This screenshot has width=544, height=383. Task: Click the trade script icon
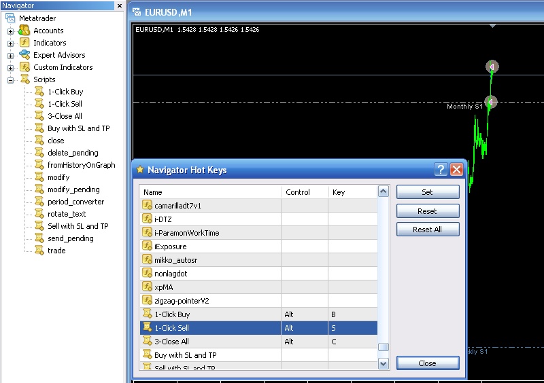tap(39, 251)
